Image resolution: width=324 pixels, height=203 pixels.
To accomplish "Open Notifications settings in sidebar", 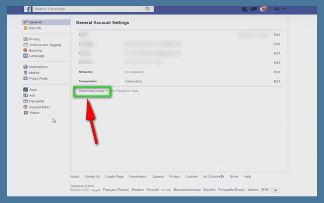I will (x=38, y=67).
